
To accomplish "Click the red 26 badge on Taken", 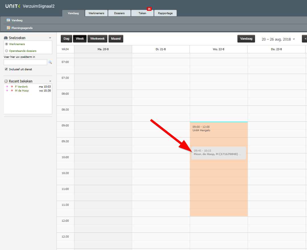I will pyautogui.click(x=149, y=9).
